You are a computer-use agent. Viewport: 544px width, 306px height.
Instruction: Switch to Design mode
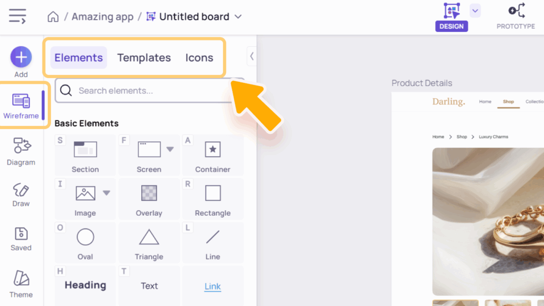(452, 16)
